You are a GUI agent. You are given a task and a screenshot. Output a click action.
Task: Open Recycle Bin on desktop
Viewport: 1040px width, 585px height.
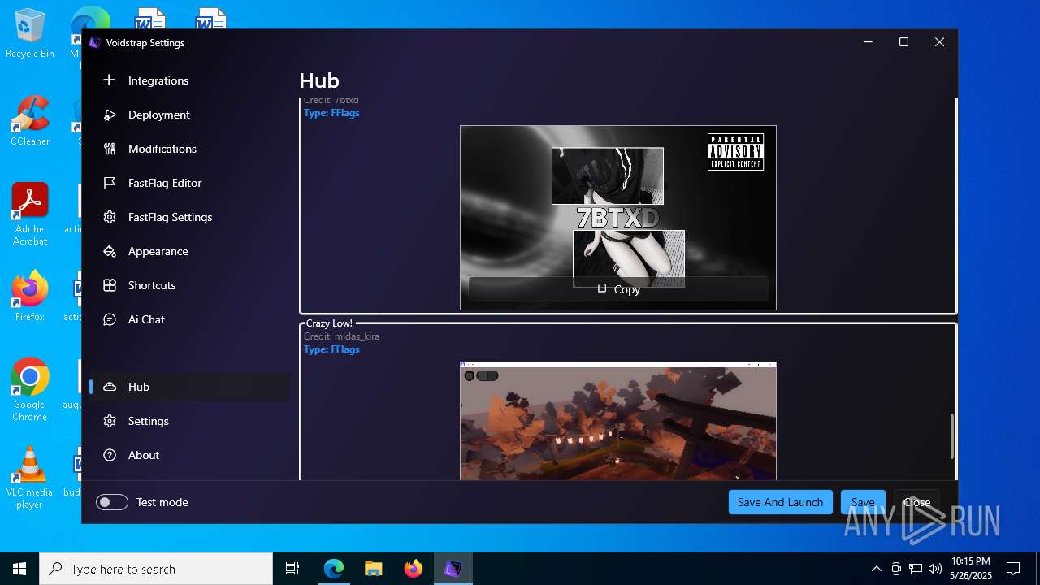tap(30, 34)
